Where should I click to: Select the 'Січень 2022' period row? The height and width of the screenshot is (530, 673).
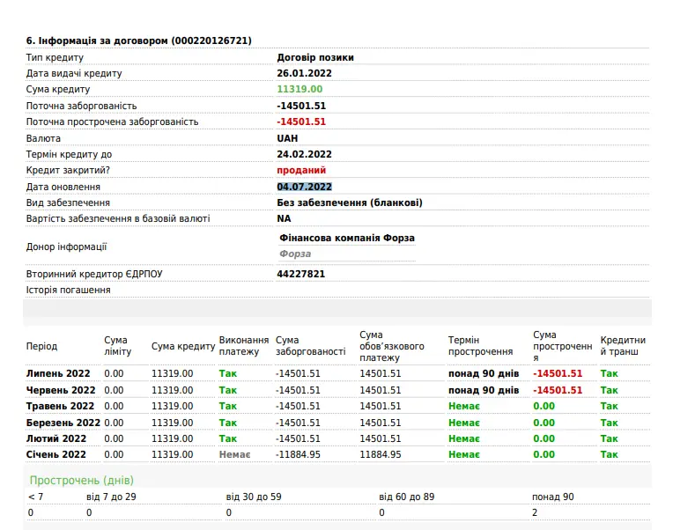[56, 454]
